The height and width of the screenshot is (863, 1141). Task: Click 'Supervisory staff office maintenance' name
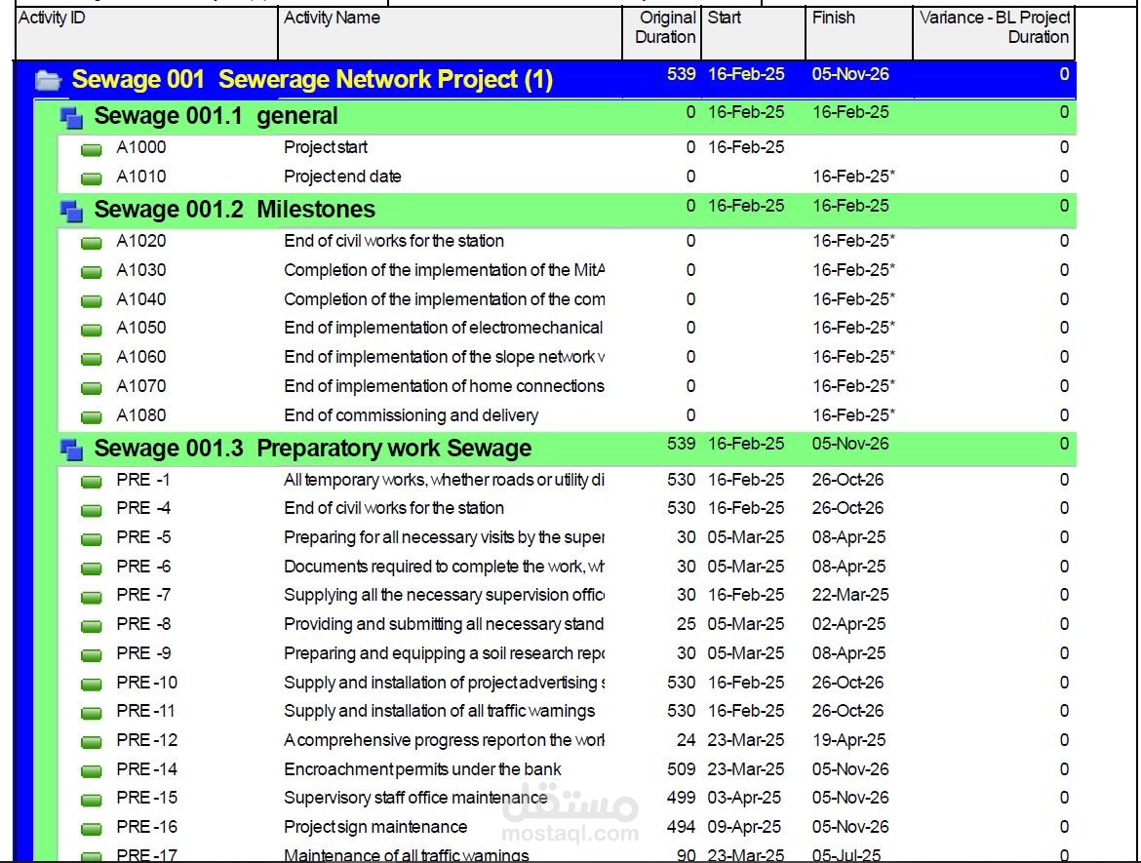click(415, 799)
